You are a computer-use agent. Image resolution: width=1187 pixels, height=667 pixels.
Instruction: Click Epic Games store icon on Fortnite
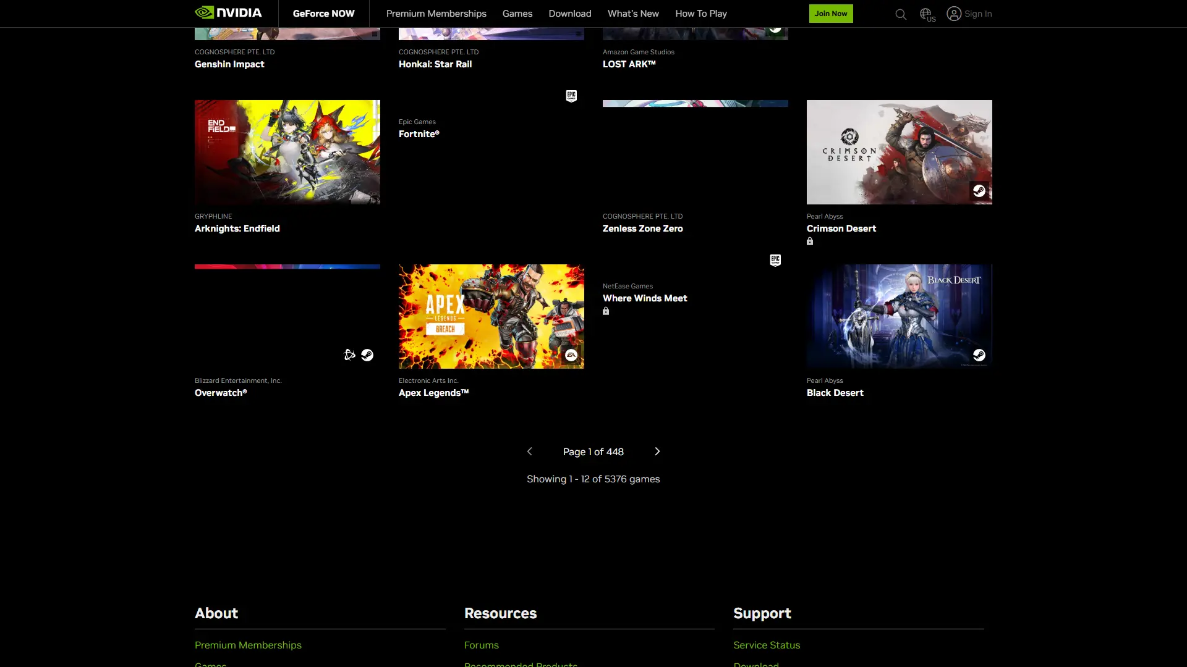click(x=571, y=96)
